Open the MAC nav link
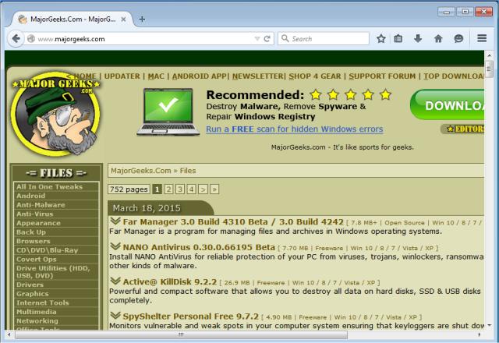Image resolution: width=499 pixels, height=343 pixels. [x=156, y=76]
